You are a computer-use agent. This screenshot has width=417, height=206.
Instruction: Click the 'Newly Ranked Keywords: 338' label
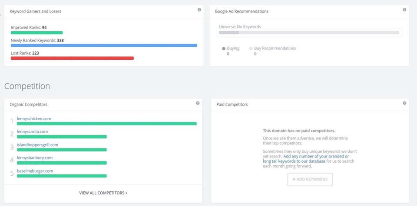(x=37, y=41)
